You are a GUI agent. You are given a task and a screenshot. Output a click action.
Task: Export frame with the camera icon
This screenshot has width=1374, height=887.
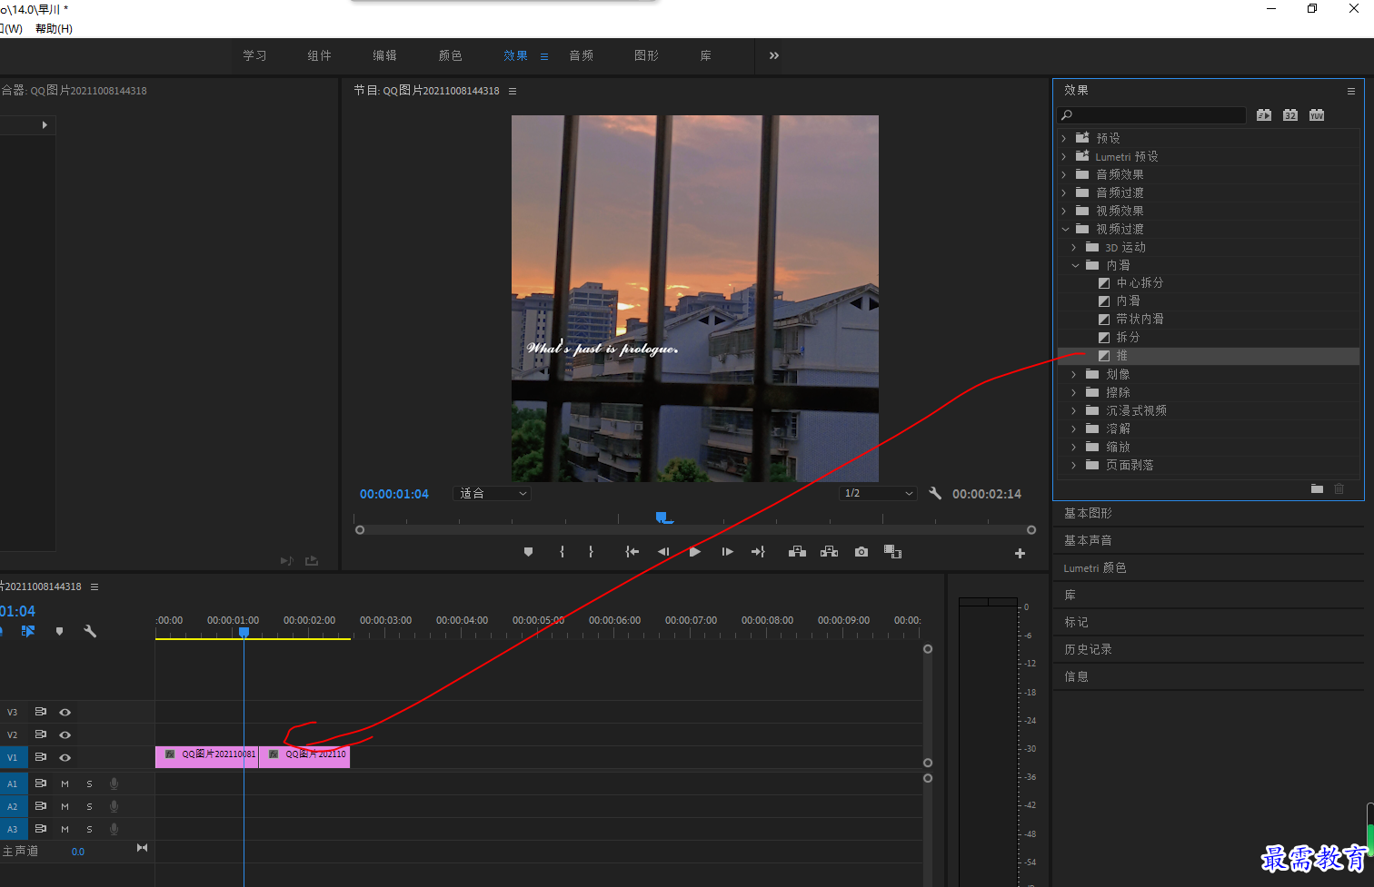point(861,552)
